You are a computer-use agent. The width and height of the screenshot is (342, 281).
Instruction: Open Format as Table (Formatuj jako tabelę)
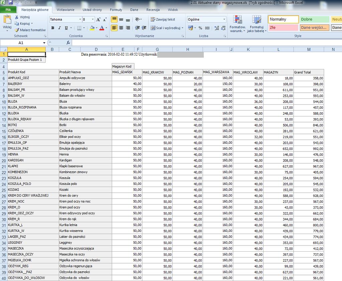tap(257, 24)
